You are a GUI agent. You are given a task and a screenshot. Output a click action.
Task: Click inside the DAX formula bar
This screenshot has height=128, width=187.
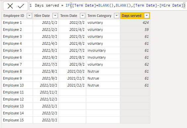tap(108, 6)
